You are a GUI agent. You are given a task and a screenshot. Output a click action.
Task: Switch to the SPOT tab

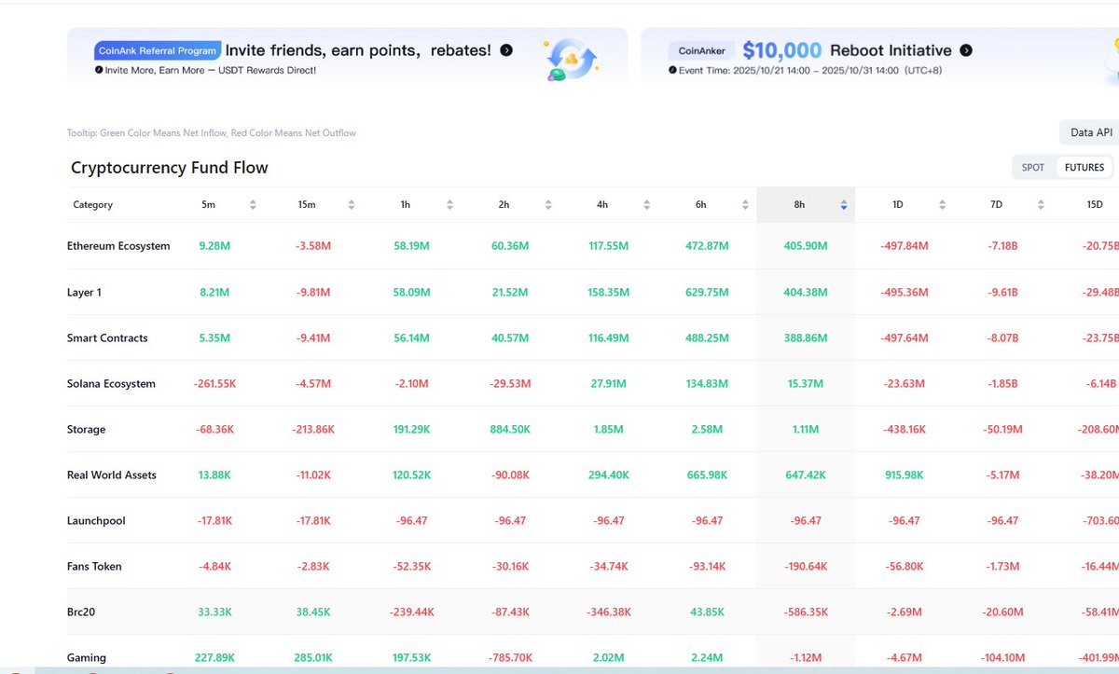click(1033, 168)
